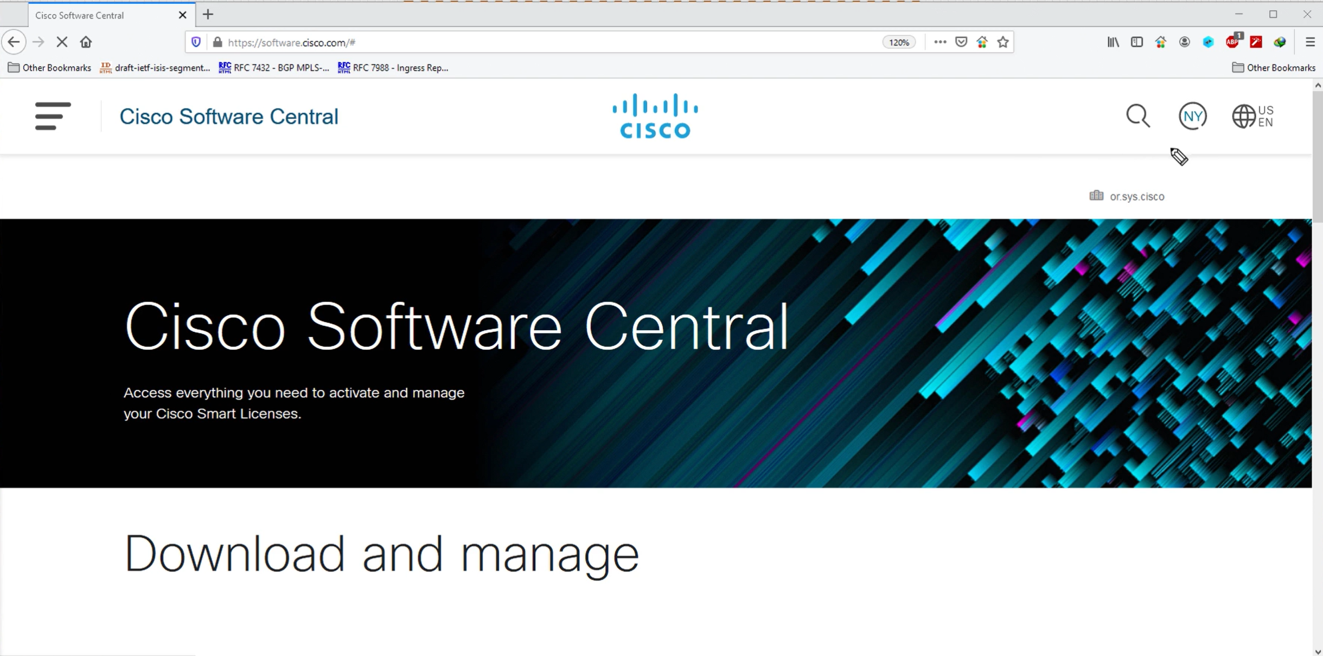This screenshot has height=656, width=1323.
Task: Open page actions three-dots menu
Action: 939,42
